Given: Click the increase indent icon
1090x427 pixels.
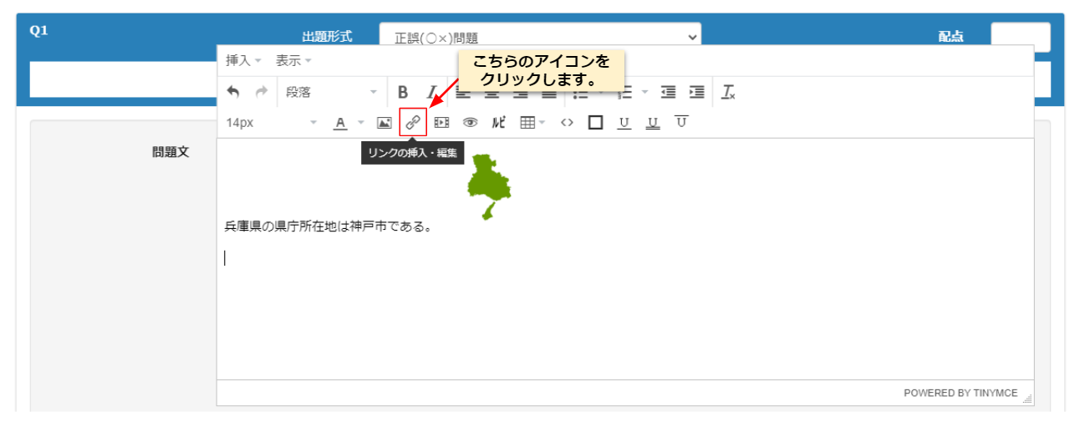Looking at the screenshot, I should (x=696, y=92).
